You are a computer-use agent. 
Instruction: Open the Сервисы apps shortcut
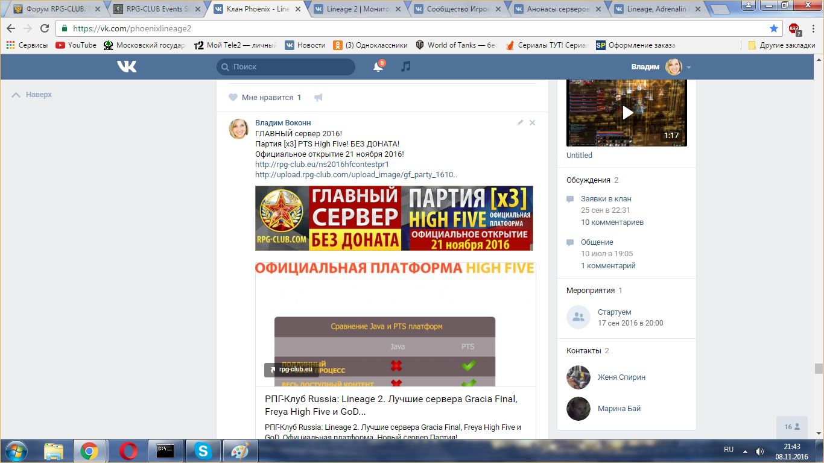pos(27,45)
